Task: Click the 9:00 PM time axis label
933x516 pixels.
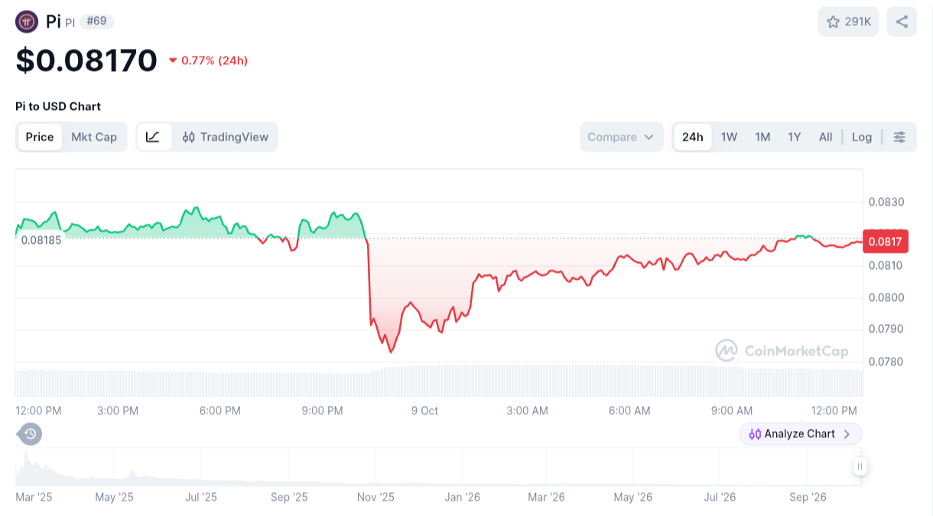Action: tap(322, 411)
